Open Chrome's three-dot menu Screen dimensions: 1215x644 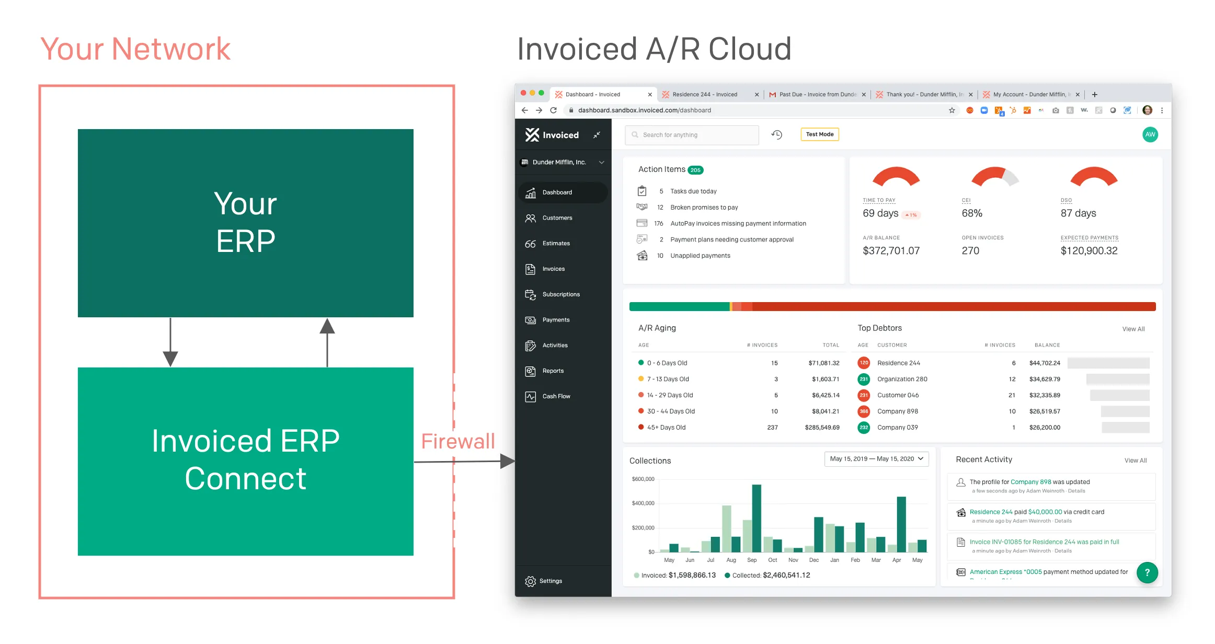click(x=1162, y=110)
